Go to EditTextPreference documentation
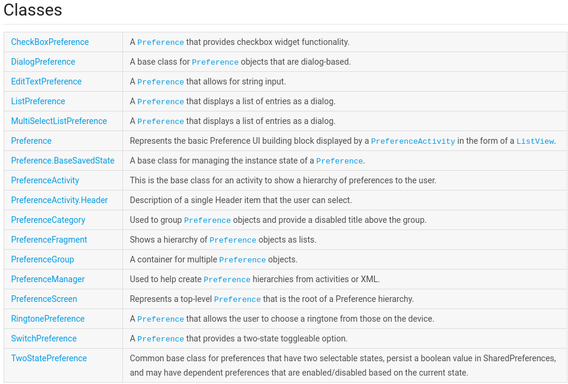568x384 pixels. pos(46,81)
